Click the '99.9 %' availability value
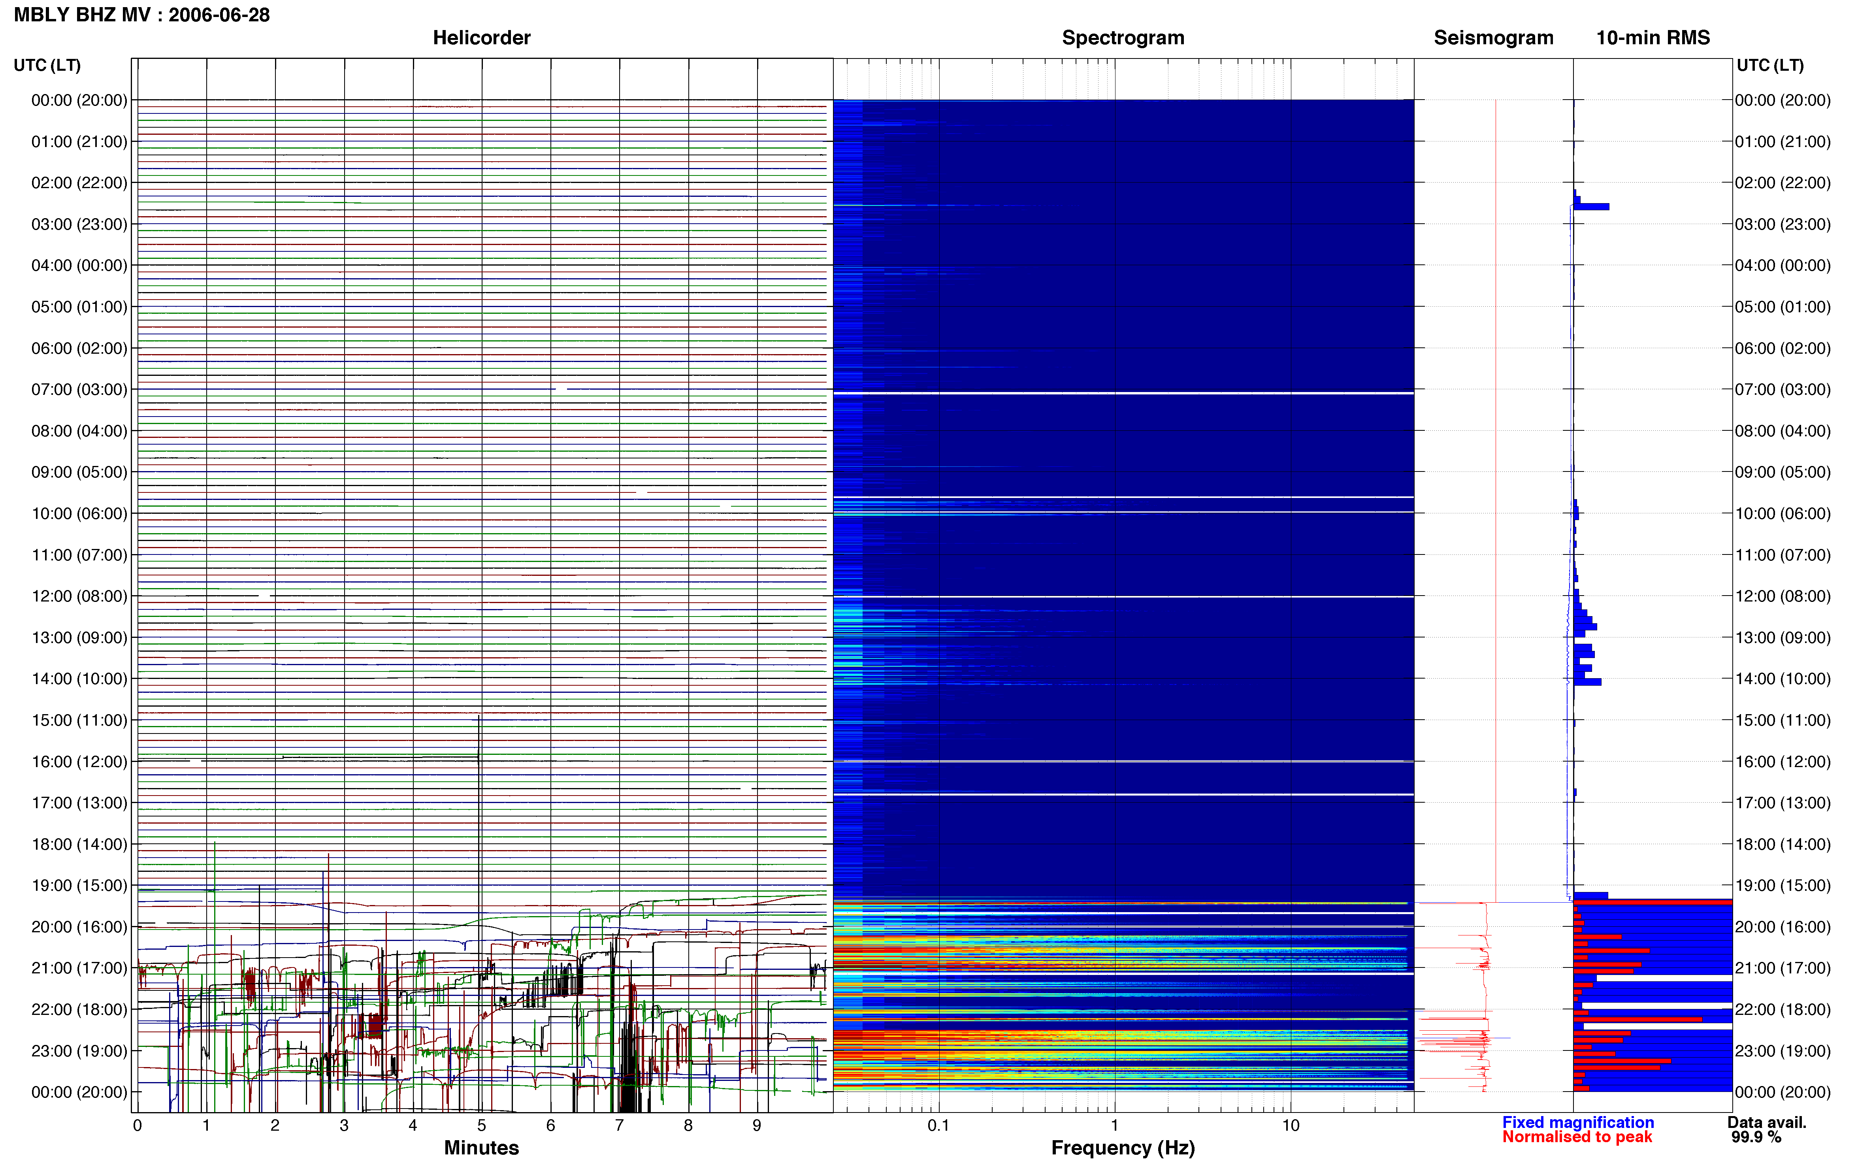The width and height of the screenshot is (1873, 1171). 1756,1137
